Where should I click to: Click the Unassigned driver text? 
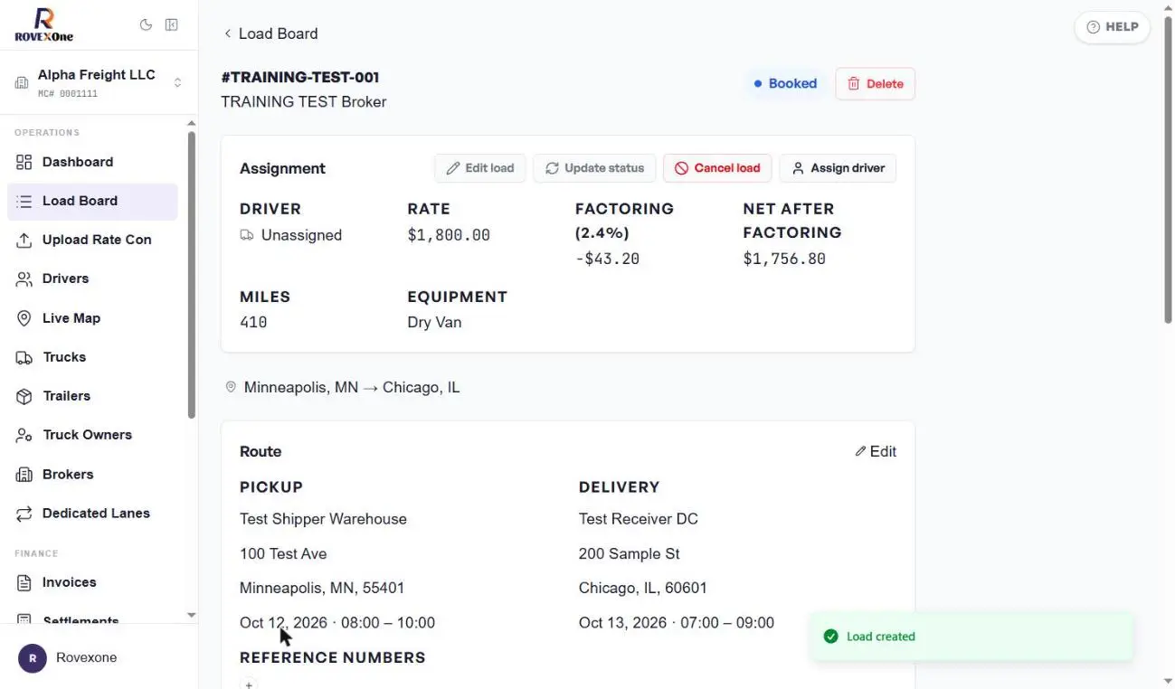point(301,235)
